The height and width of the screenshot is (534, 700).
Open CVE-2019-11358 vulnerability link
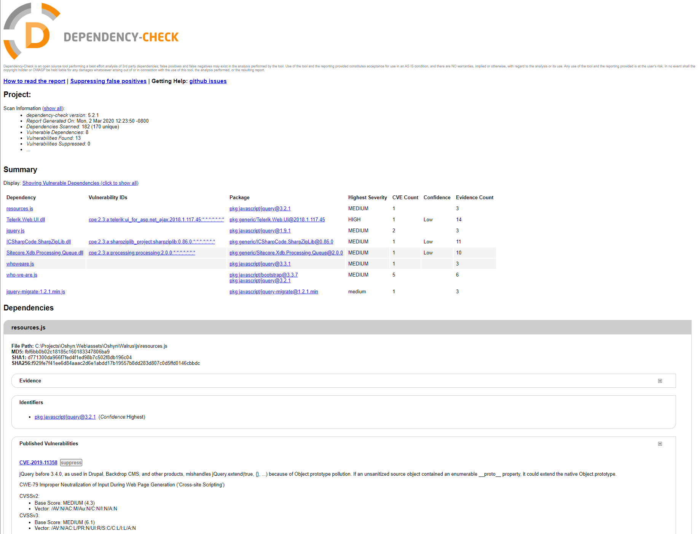[x=38, y=463]
